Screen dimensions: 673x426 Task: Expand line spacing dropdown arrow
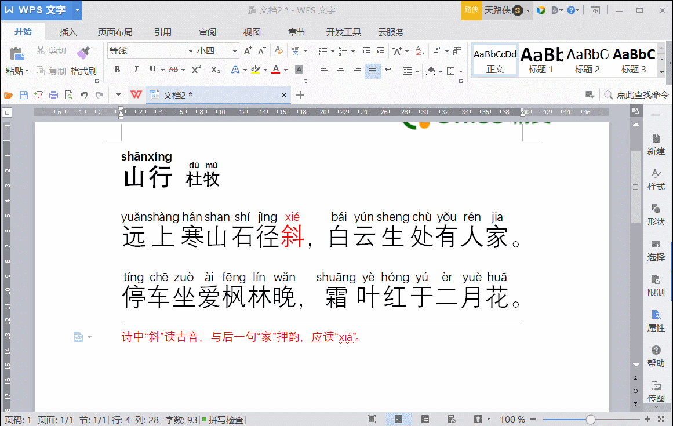[x=417, y=71]
